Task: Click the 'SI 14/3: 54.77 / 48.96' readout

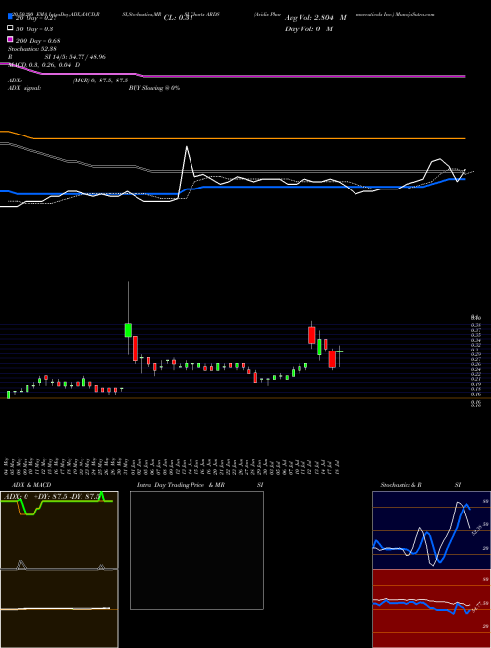Action: click(75, 57)
